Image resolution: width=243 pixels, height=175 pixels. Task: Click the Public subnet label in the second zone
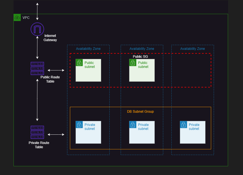pos(143,65)
